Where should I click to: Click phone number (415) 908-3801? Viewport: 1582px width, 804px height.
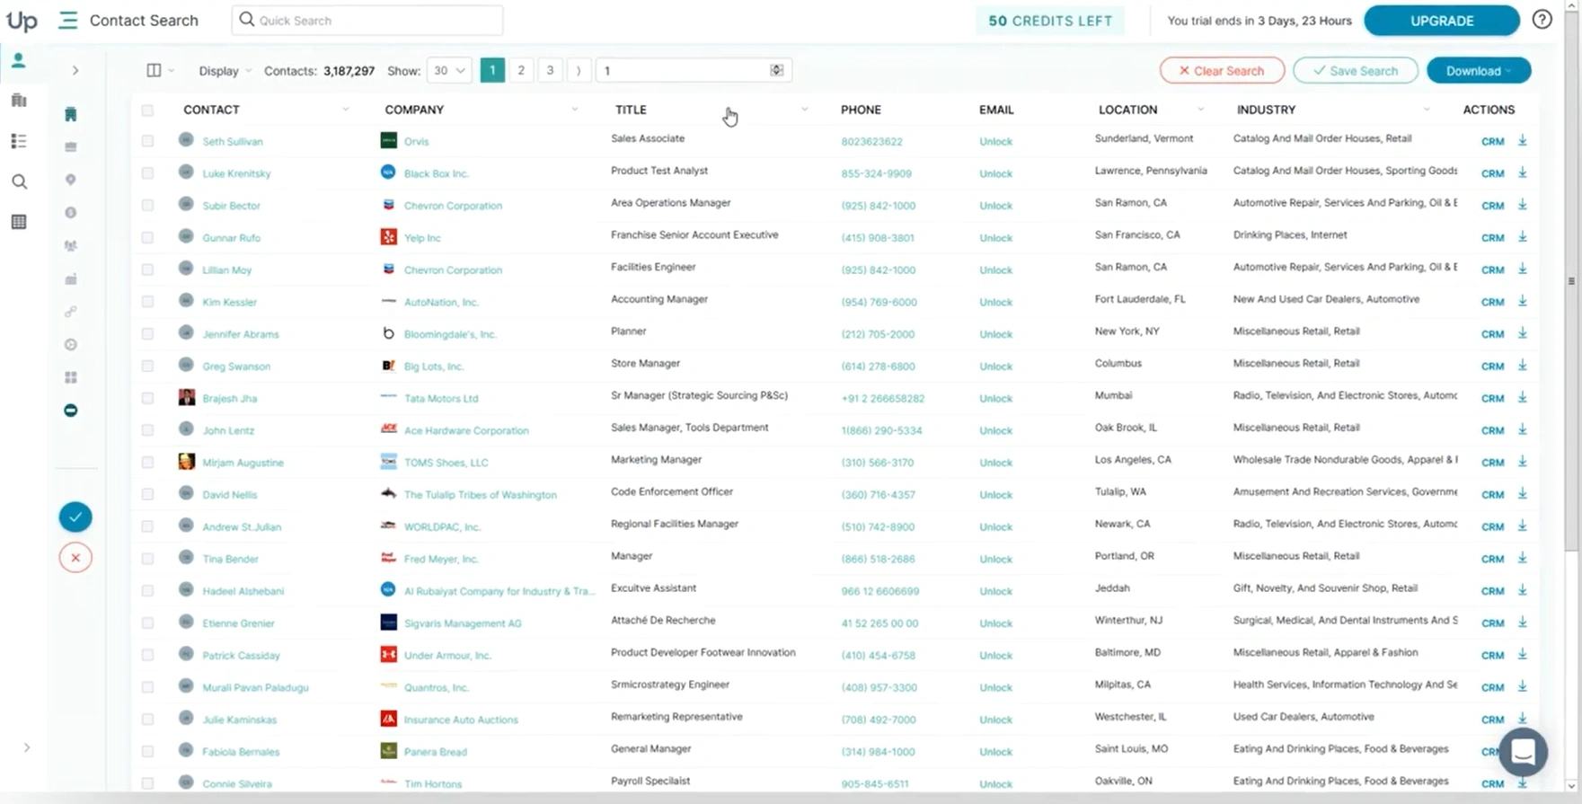tap(878, 238)
